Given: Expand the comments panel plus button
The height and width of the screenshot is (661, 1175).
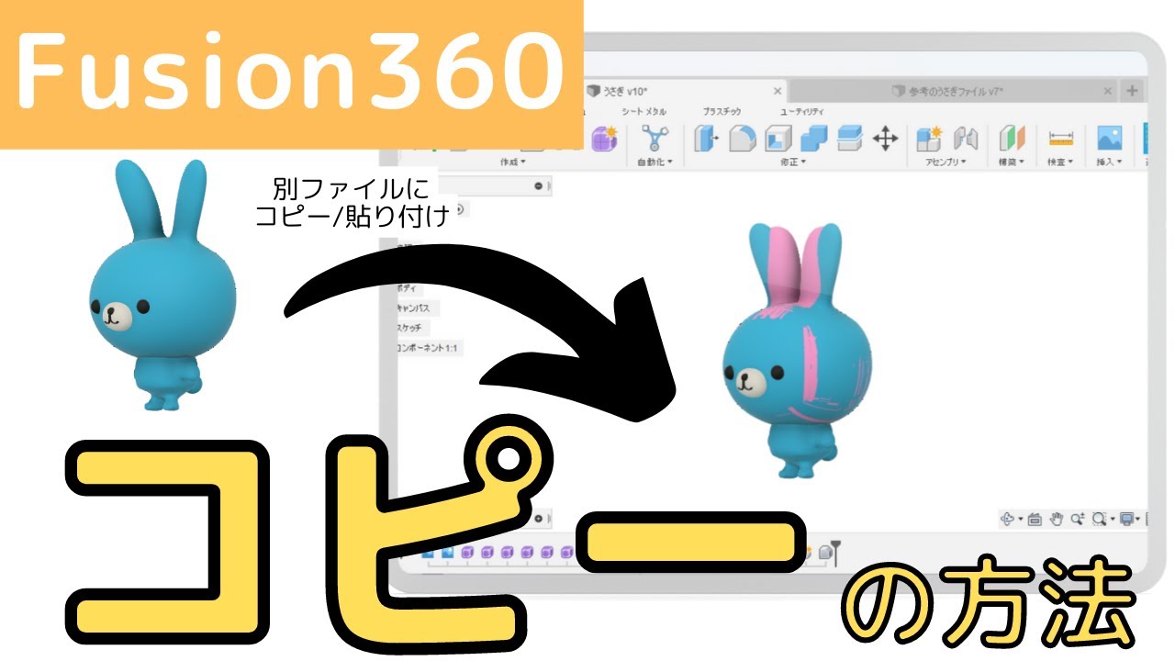Looking at the screenshot, I should (x=539, y=518).
